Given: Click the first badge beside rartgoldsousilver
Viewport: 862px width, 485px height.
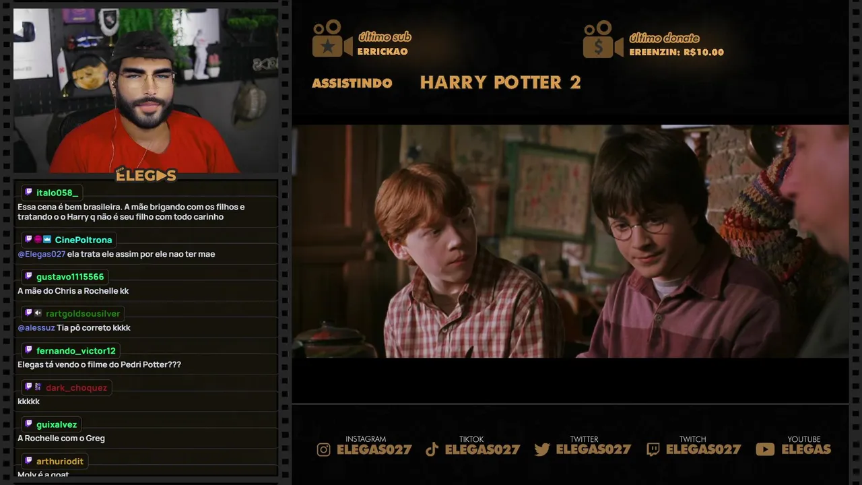Looking at the screenshot, I should 29,313.
